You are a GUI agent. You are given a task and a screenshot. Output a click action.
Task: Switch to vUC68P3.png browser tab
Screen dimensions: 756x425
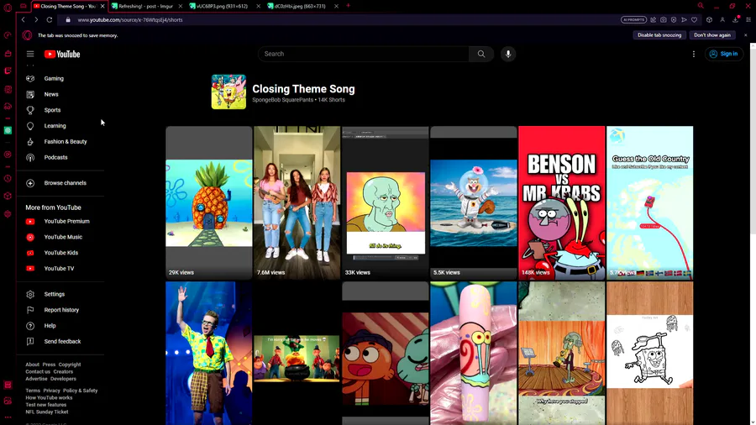tap(223, 6)
